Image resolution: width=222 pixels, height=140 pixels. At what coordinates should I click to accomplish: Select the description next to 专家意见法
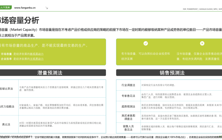[x=177, y=96]
